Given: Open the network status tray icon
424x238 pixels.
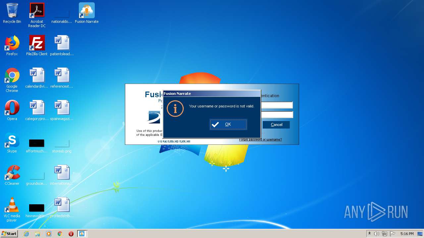Looking at the screenshot, I should [x=385, y=234].
